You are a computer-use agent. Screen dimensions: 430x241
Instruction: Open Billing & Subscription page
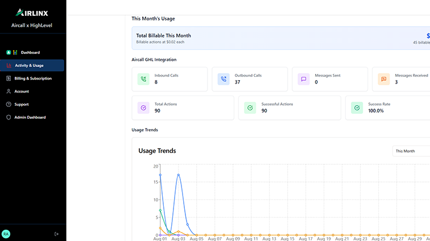[32, 78]
